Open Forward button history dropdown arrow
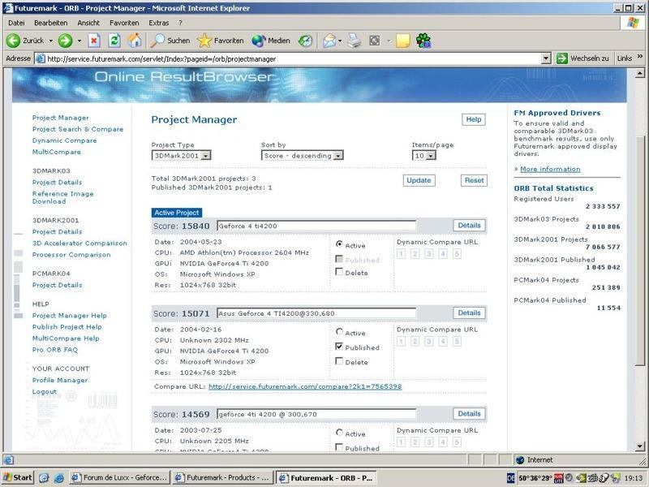 pos(79,41)
